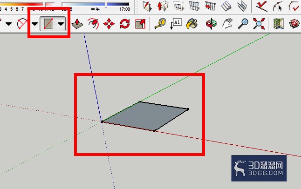Click the rounded corner checkmark icon
Image resolution: width=301 pixels, height=189 pixels.
(x=294, y=6)
